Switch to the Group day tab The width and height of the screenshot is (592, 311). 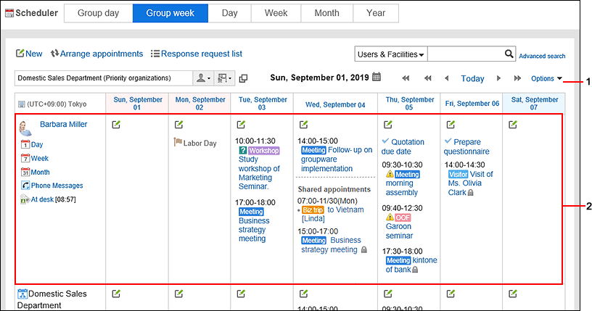point(98,13)
